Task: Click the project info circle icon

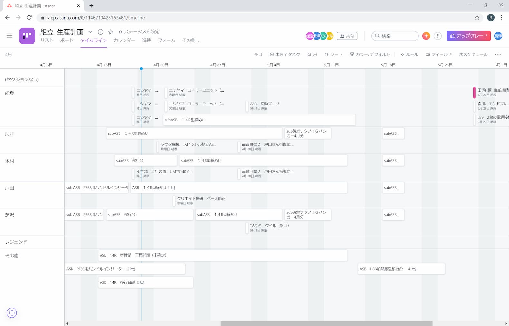Action: (101, 32)
